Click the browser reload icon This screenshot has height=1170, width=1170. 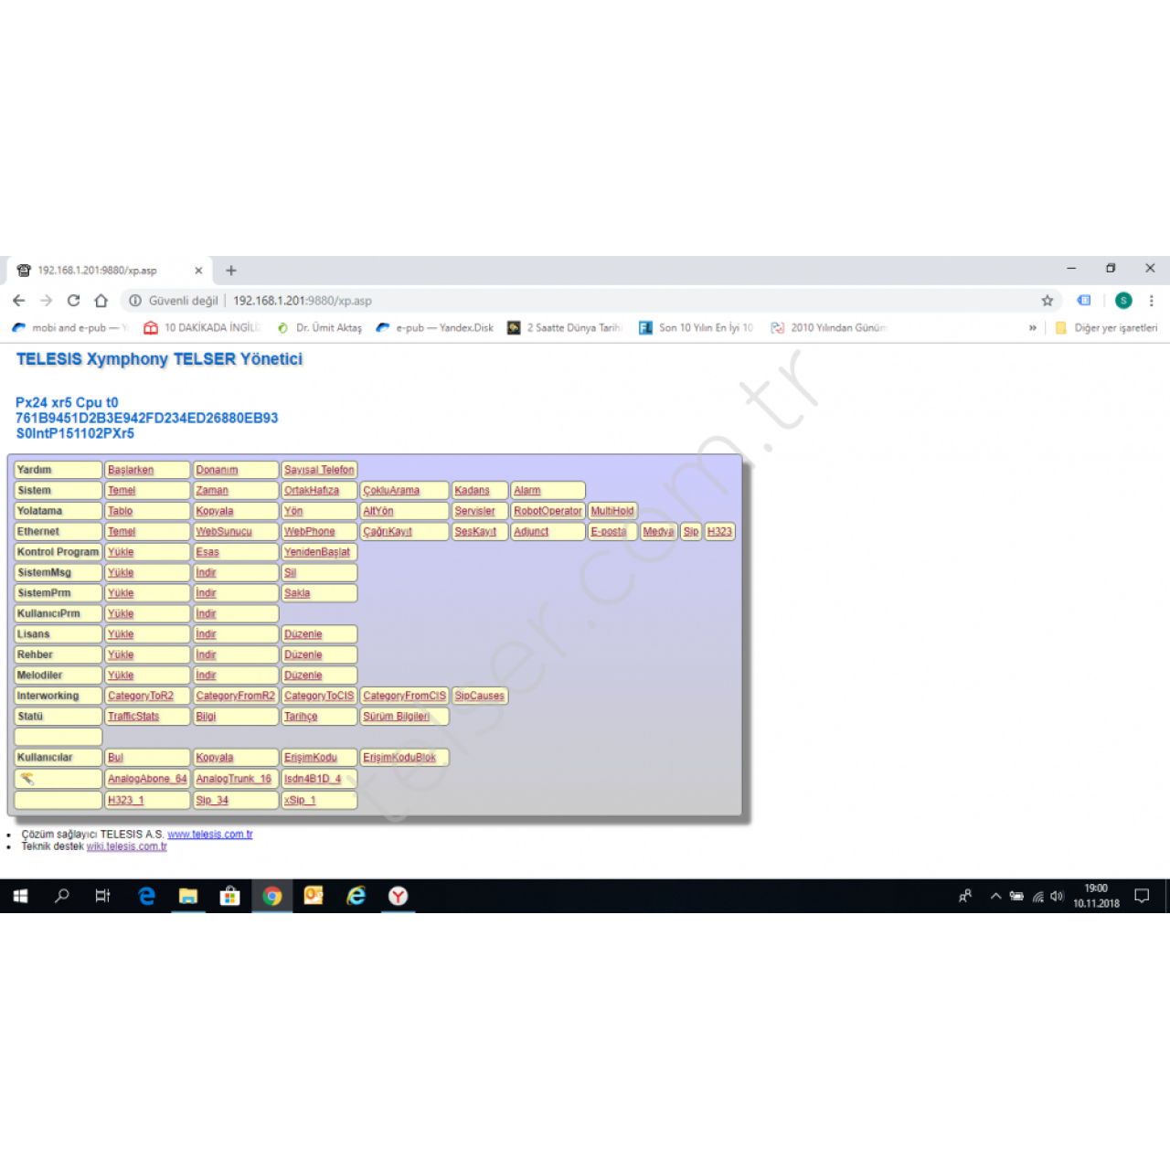[x=73, y=301]
